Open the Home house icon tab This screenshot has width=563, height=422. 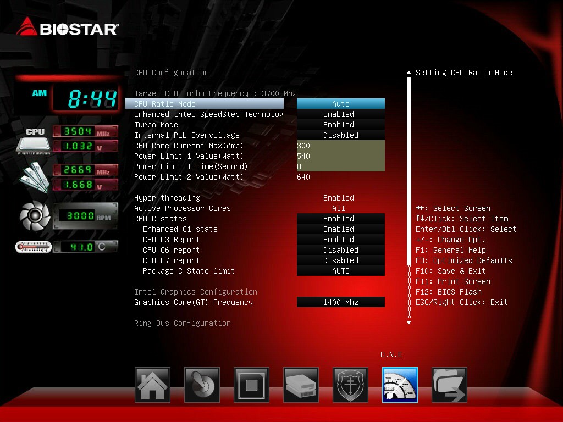point(152,385)
